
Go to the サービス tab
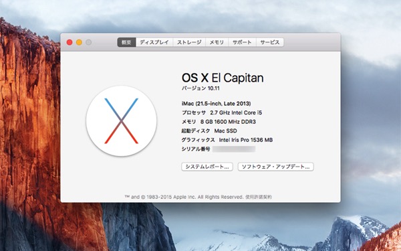(x=270, y=42)
